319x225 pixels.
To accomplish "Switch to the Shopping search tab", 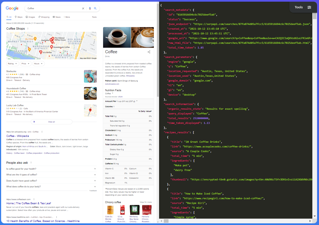I will pos(44,17).
